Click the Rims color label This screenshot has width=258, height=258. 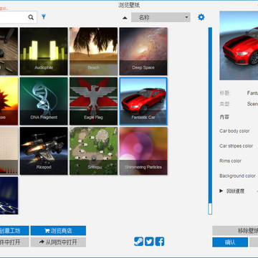230,161
